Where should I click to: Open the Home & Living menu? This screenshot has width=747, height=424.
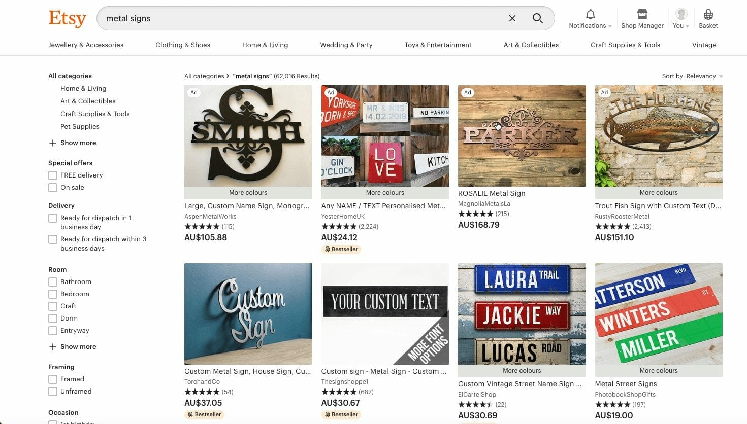[x=265, y=45]
